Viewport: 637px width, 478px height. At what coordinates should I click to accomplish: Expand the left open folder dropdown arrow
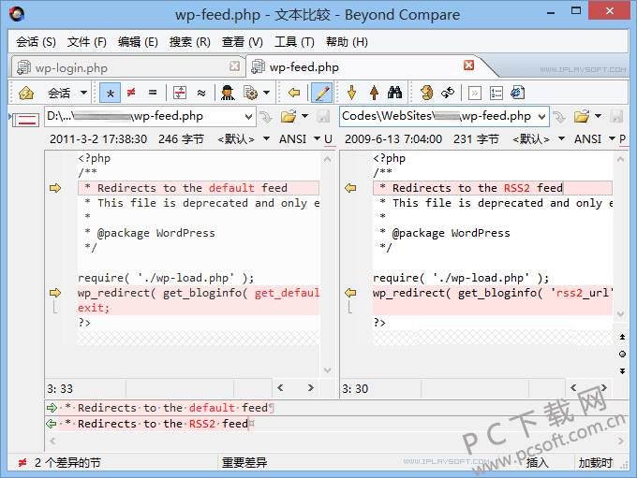tap(305, 116)
